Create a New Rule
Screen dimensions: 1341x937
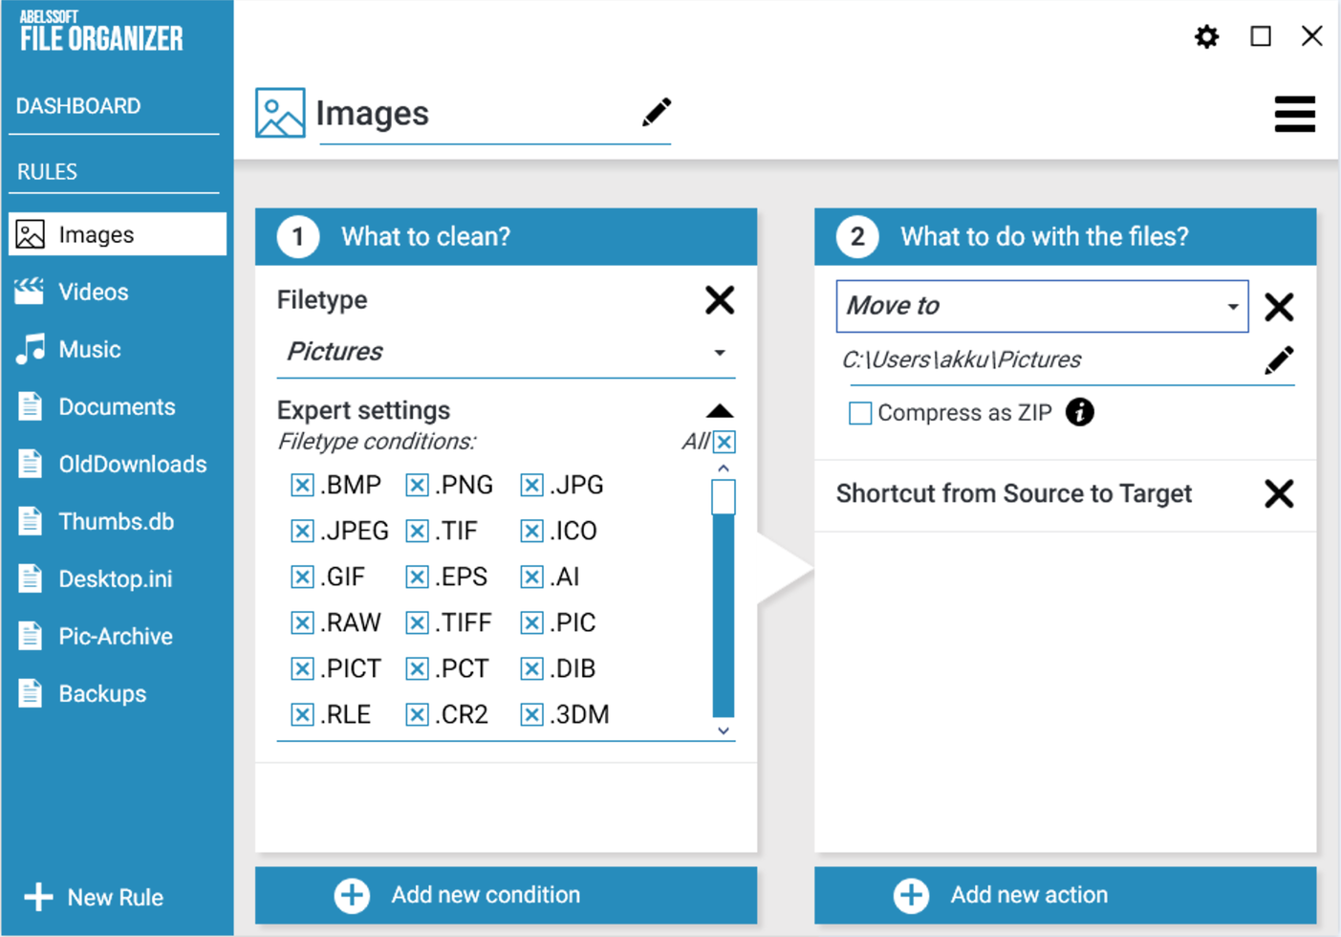click(x=98, y=897)
